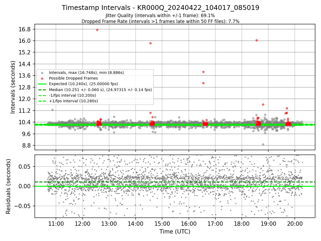
Task: Click the isolated gray point near 11.2 seconds before 11:00
Action: (x=52, y=110)
